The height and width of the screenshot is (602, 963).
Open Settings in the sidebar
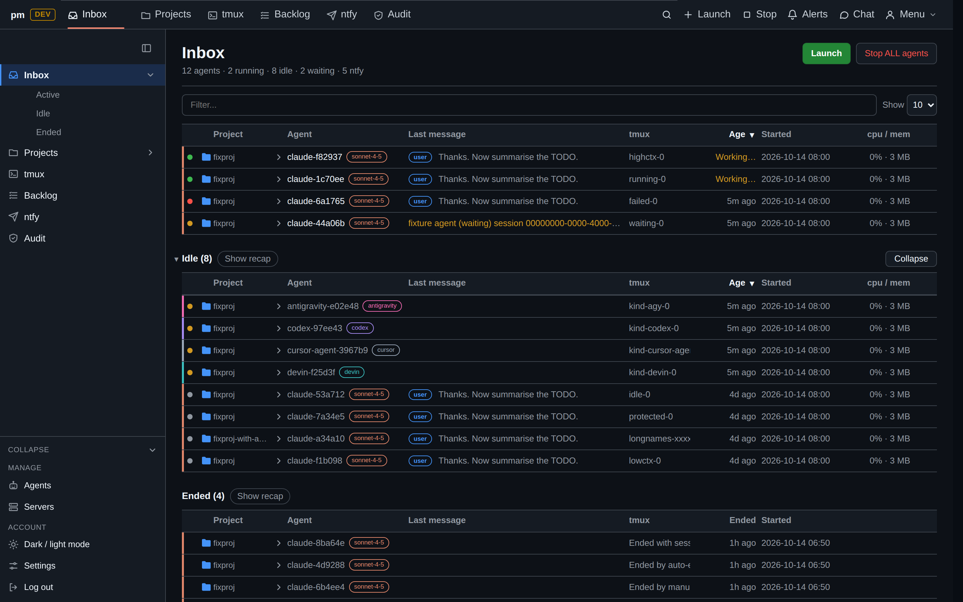83,566
